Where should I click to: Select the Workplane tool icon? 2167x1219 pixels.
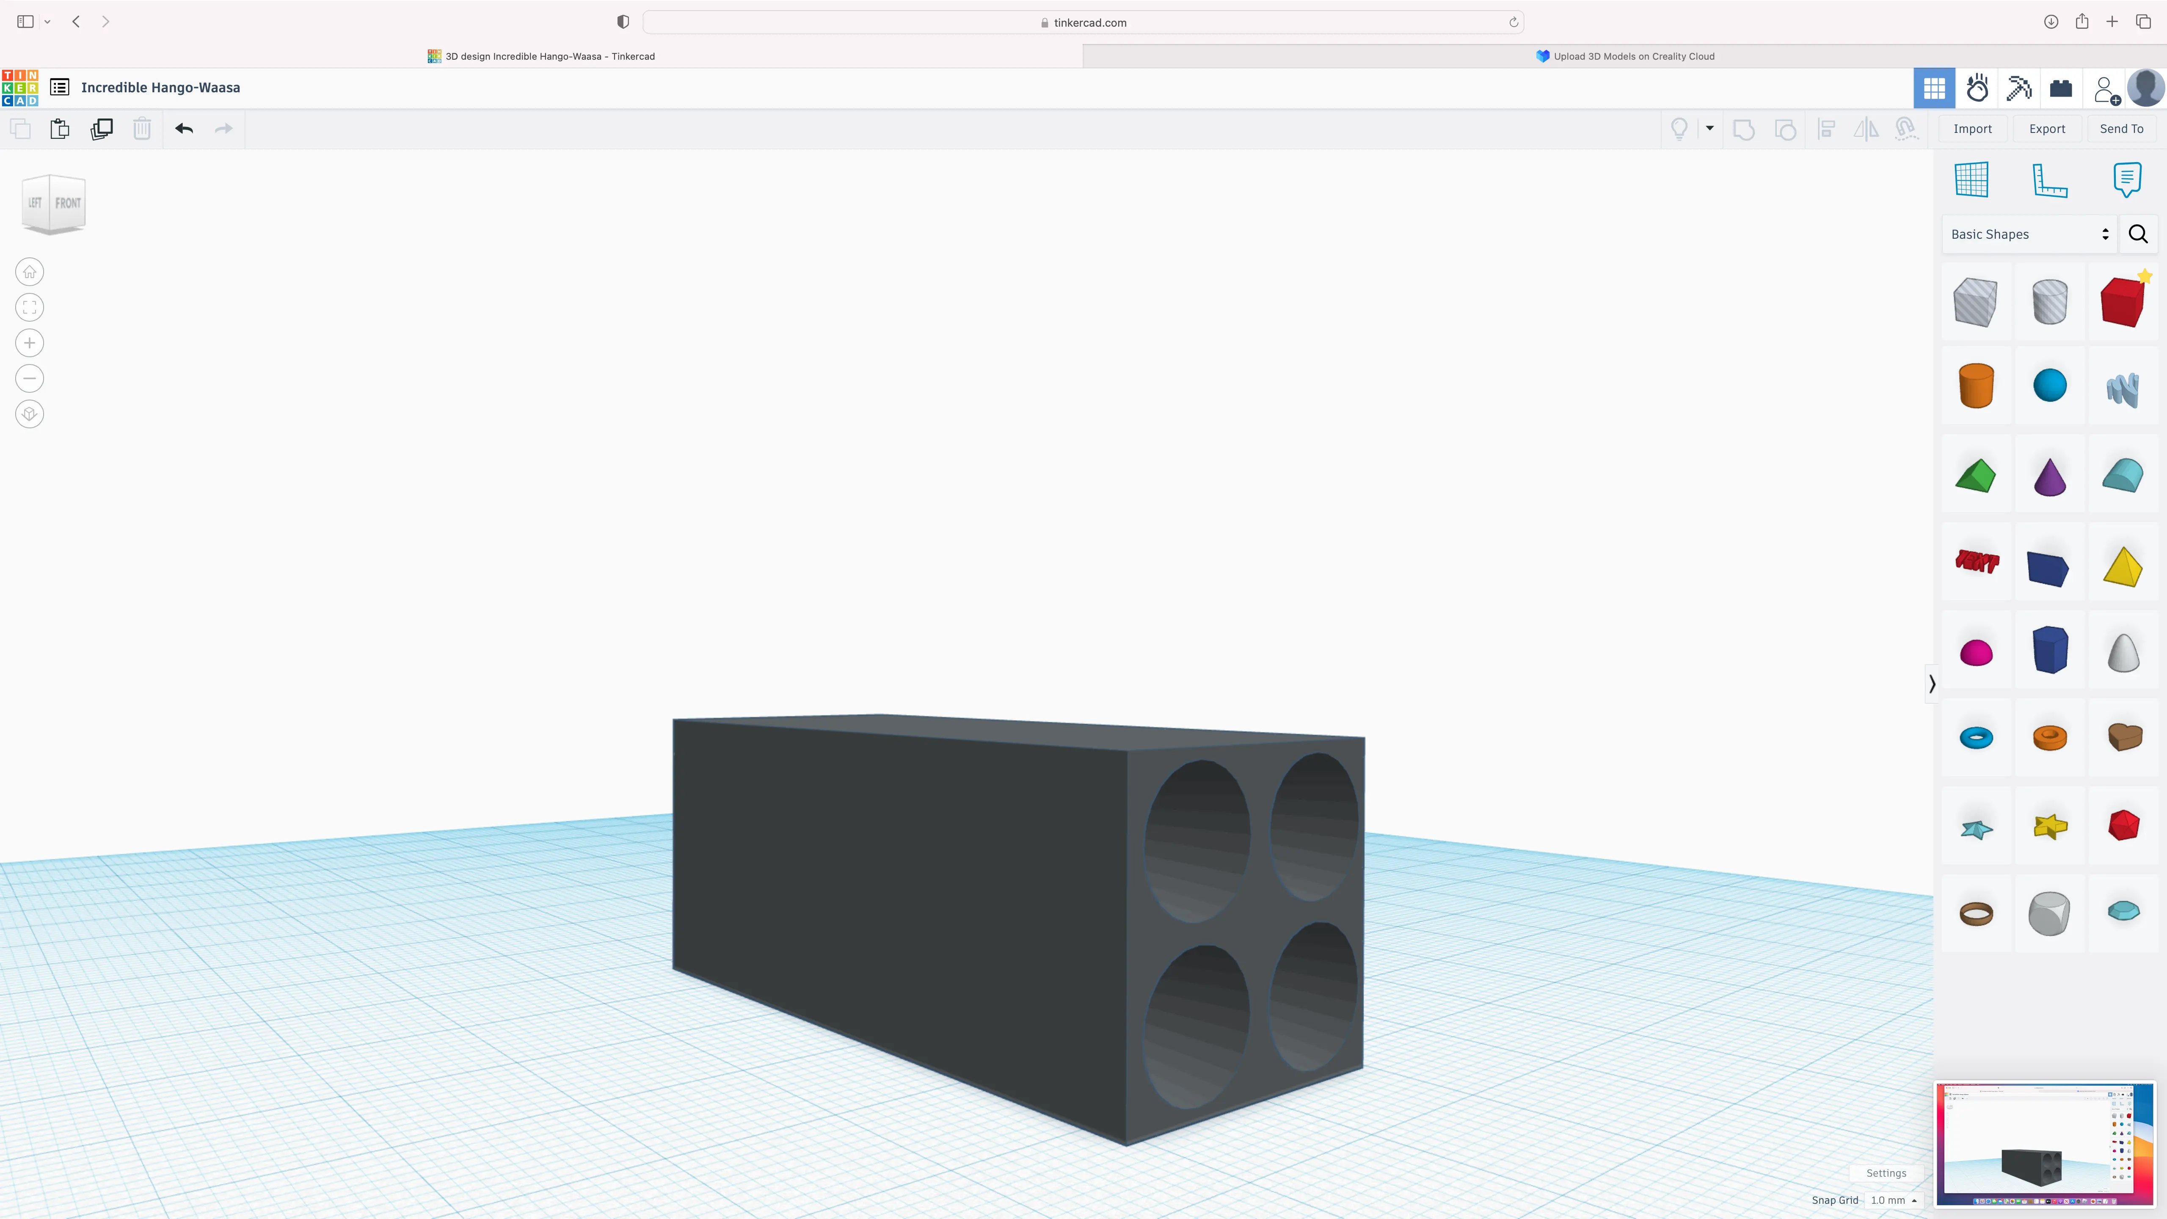1971,179
